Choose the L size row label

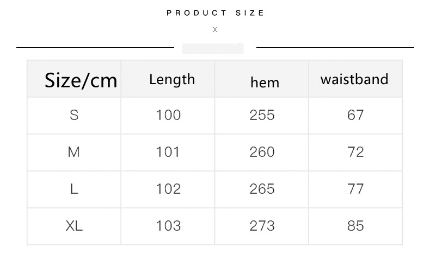[74, 189]
